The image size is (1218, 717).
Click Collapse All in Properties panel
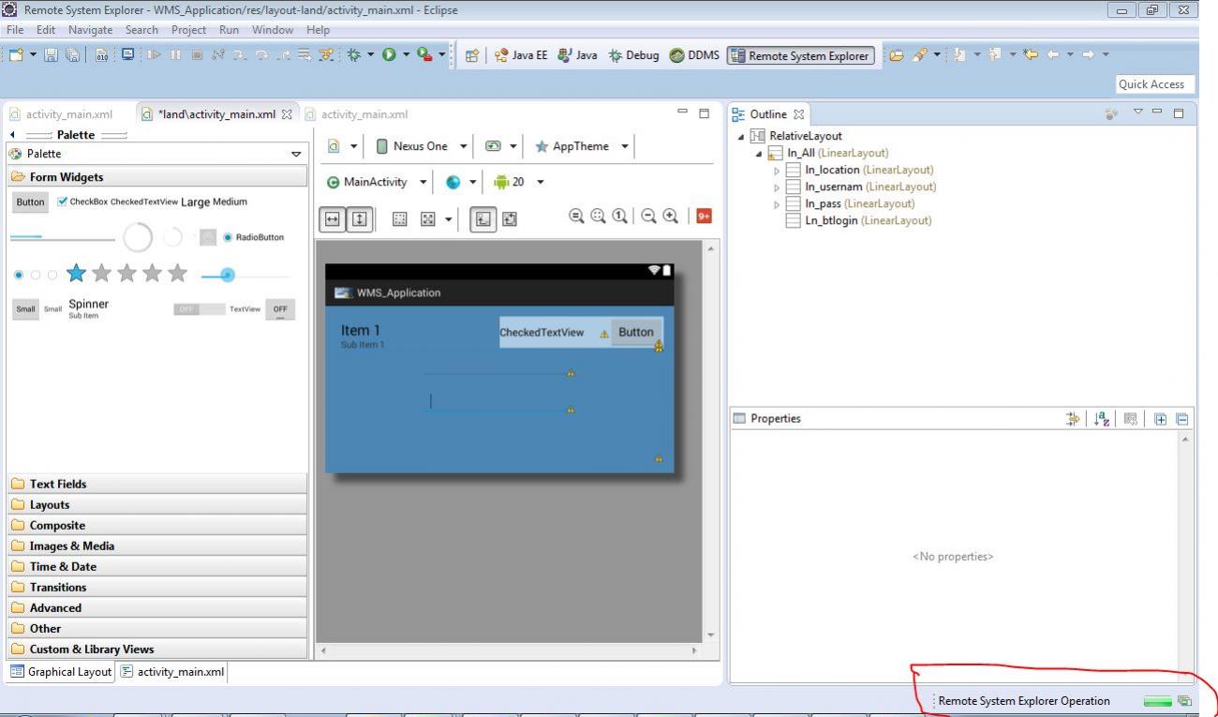tap(1181, 419)
